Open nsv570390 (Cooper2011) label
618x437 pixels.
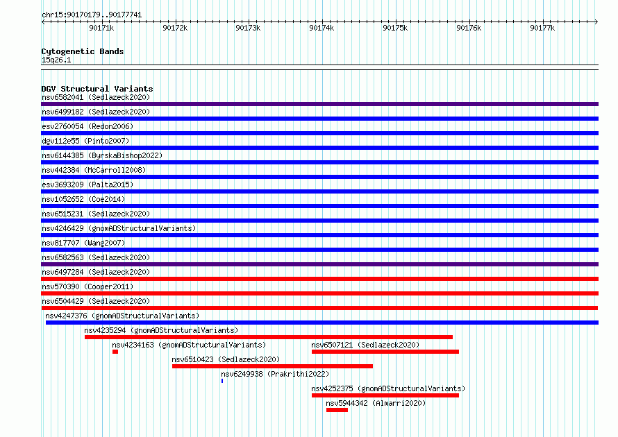pyautogui.click(x=87, y=286)
